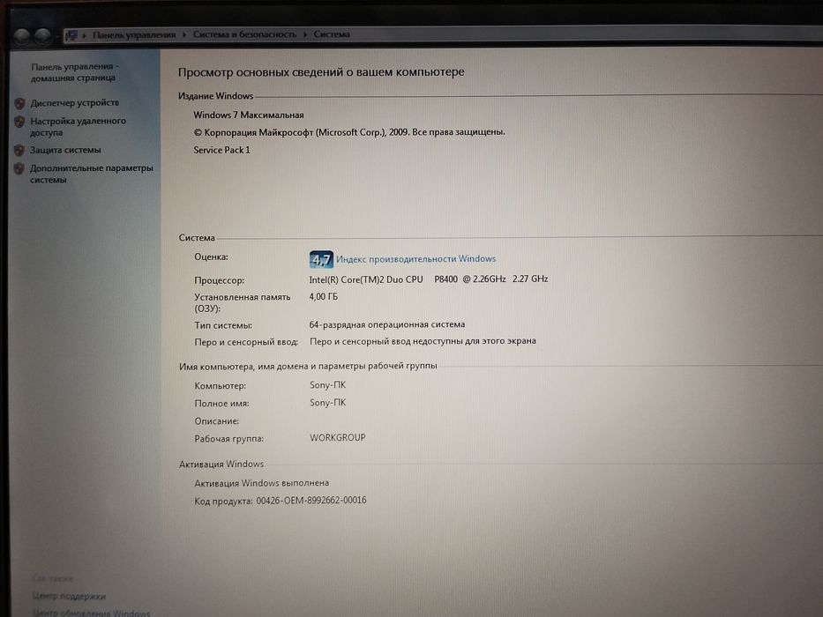The width and height of the screenshot is (823, 617).
Task: Click the Описание label
Action: pos(216,421)
